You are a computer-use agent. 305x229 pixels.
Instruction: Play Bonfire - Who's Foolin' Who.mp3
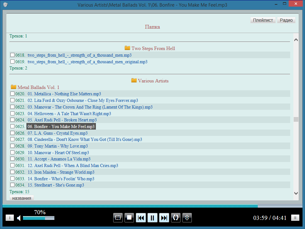click(61, 179)
